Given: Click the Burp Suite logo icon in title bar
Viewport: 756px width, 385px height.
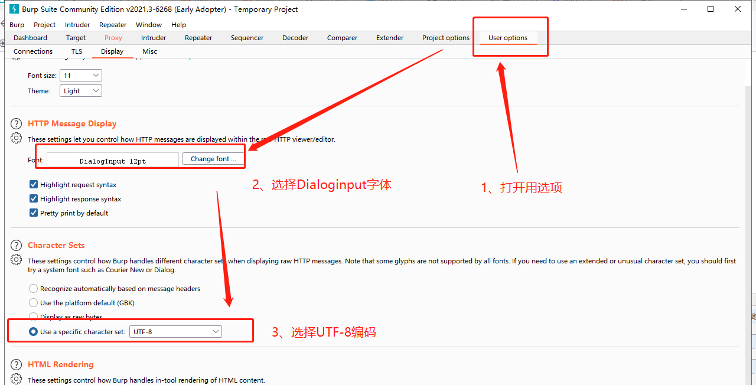Looking at the screenshot, I should [14, 9].
